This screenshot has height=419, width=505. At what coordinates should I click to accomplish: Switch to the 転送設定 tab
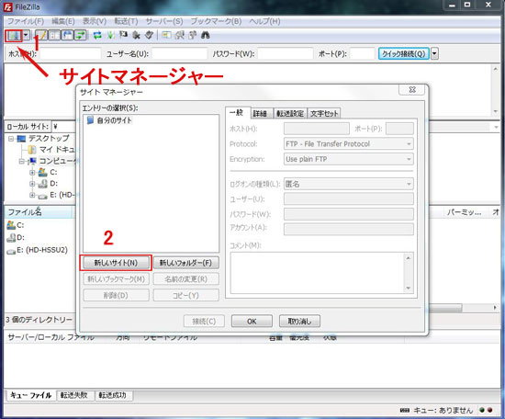[290, 113]
